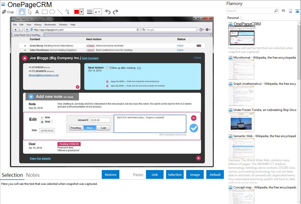Click the jbloggs@bigcompany.co.uk email link
The width and height of the screenshot is (301, 204).
click(x=43, y=75)
